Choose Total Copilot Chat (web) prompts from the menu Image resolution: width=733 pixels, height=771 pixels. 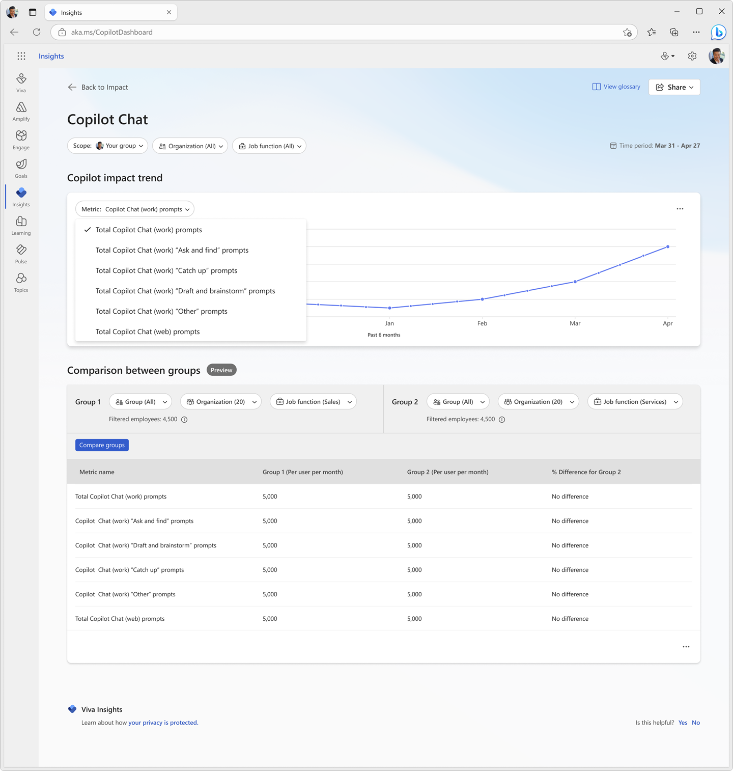[x=147, y=332]
